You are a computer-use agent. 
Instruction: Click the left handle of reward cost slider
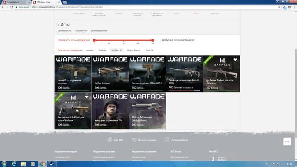point(94,40)
